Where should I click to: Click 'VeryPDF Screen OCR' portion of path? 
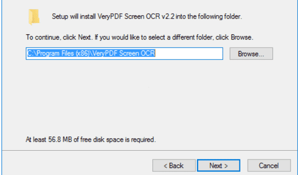(124, 53)
